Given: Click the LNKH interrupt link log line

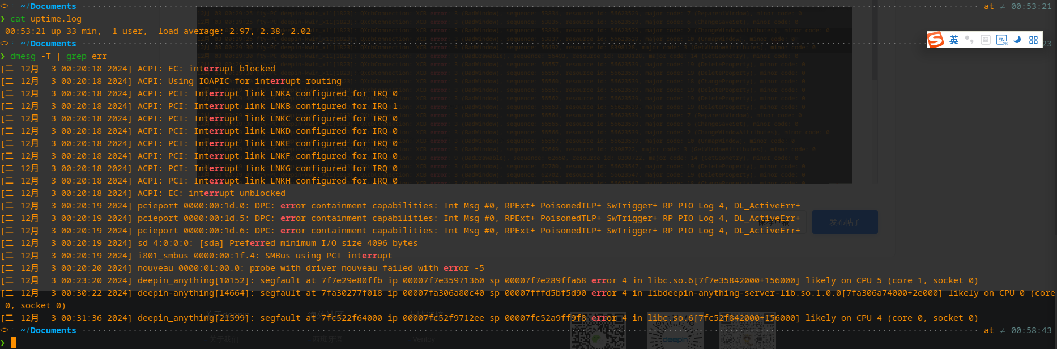Looking at the screenshot, I should pos(199,181).
